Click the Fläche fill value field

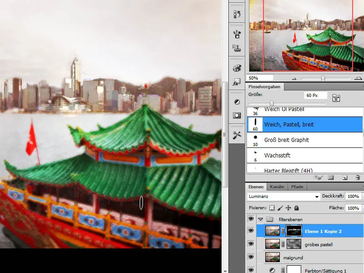pos(353,208)
